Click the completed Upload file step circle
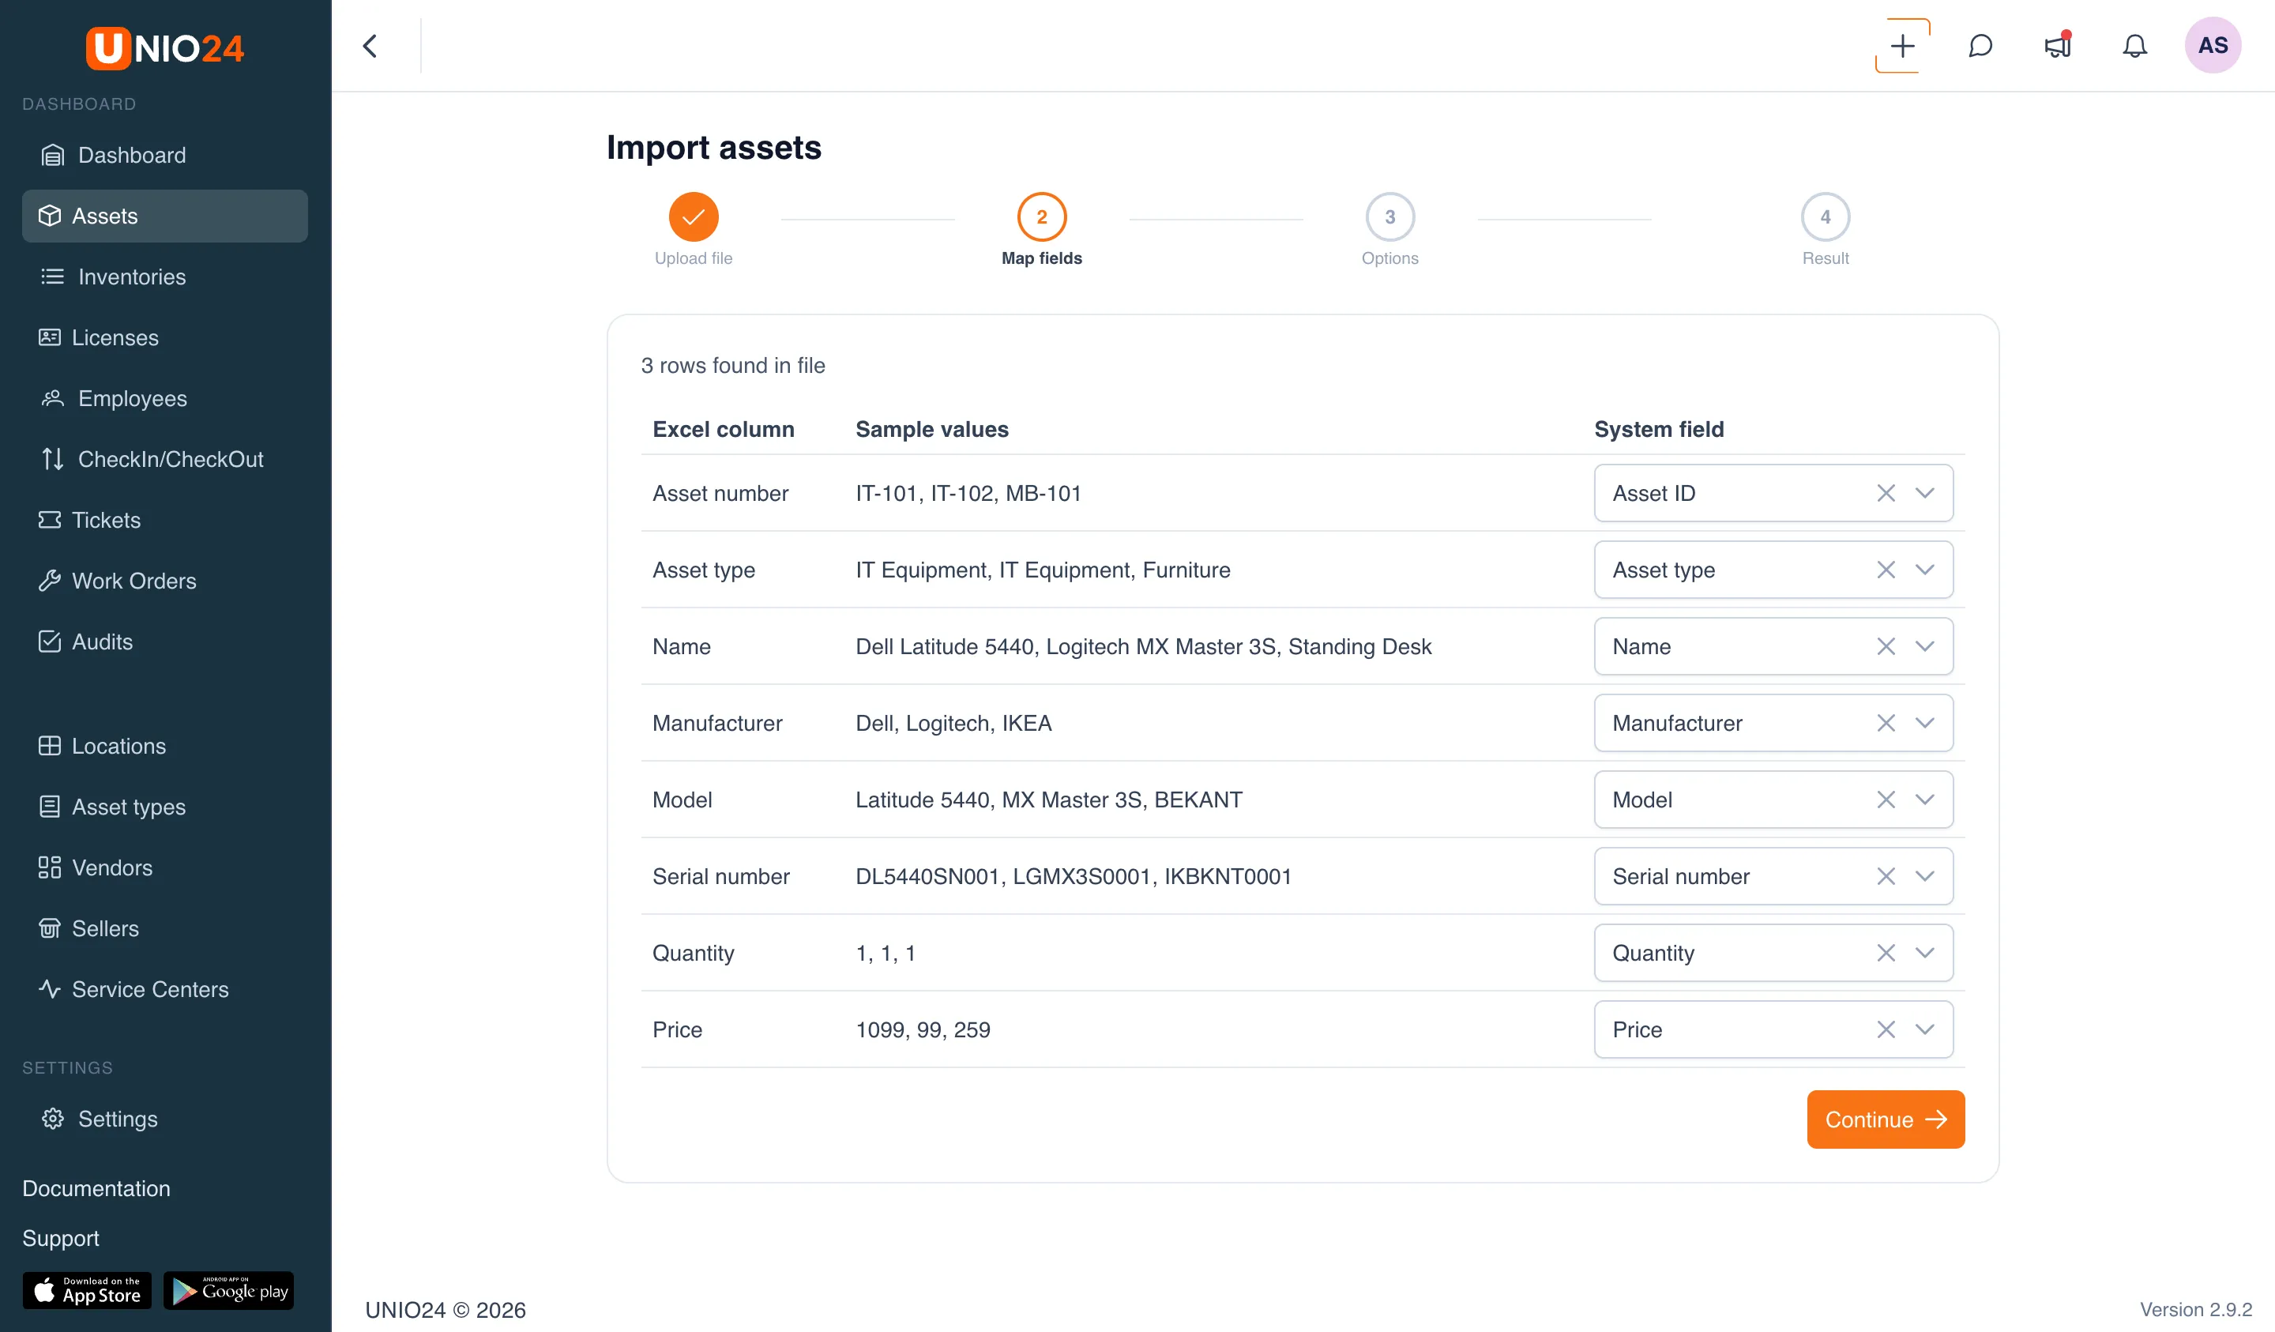Screen dimensions: 2275x1332 (x=694, y=216)
